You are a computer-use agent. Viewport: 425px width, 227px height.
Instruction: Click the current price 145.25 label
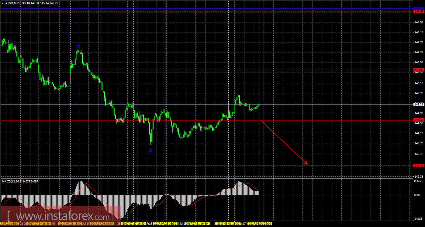click(x=419, y=104)
